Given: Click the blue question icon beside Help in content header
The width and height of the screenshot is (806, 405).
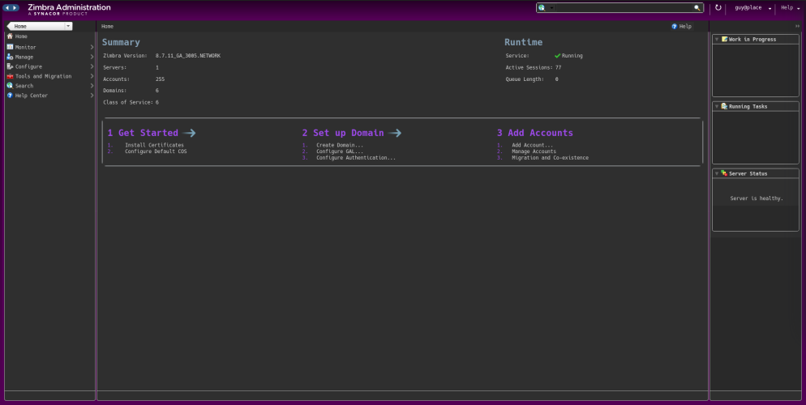Looking at the screenshot, I should [675, 26].
